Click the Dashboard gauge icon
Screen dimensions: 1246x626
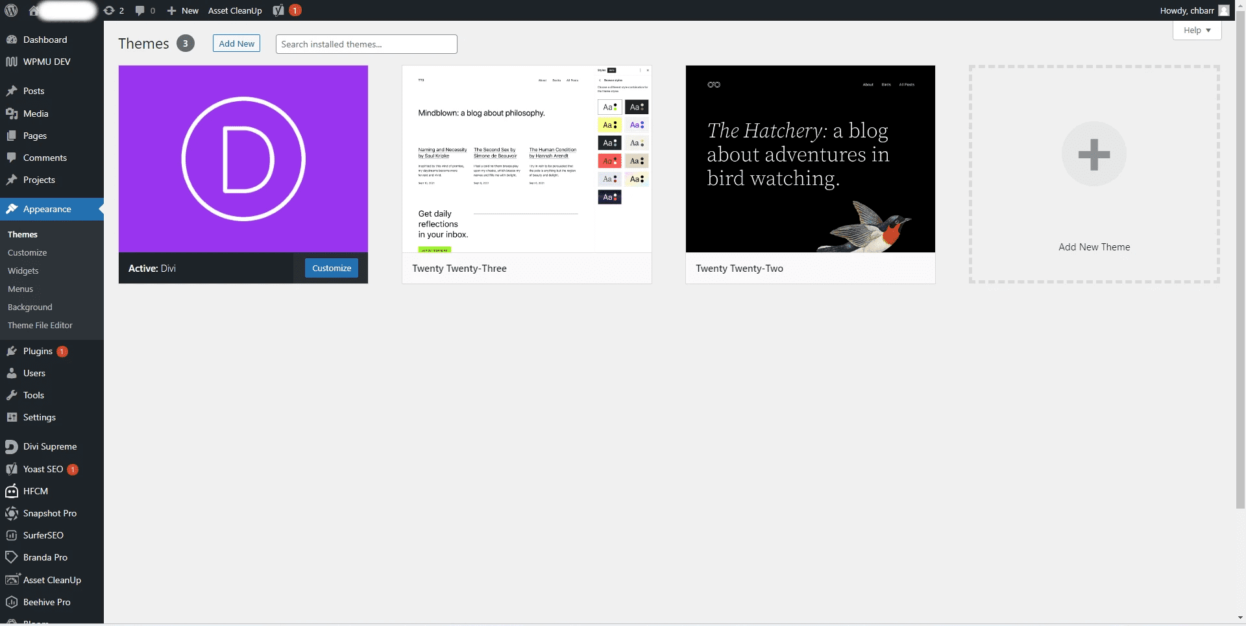tap(11, 40)
